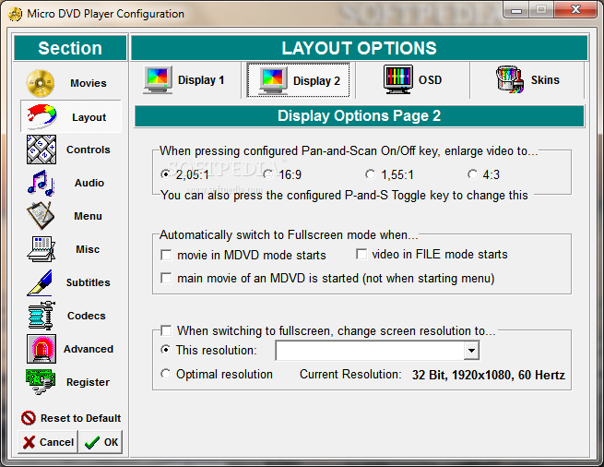Click Reset to Default text

pyautogui.click(x=81, y=418)
